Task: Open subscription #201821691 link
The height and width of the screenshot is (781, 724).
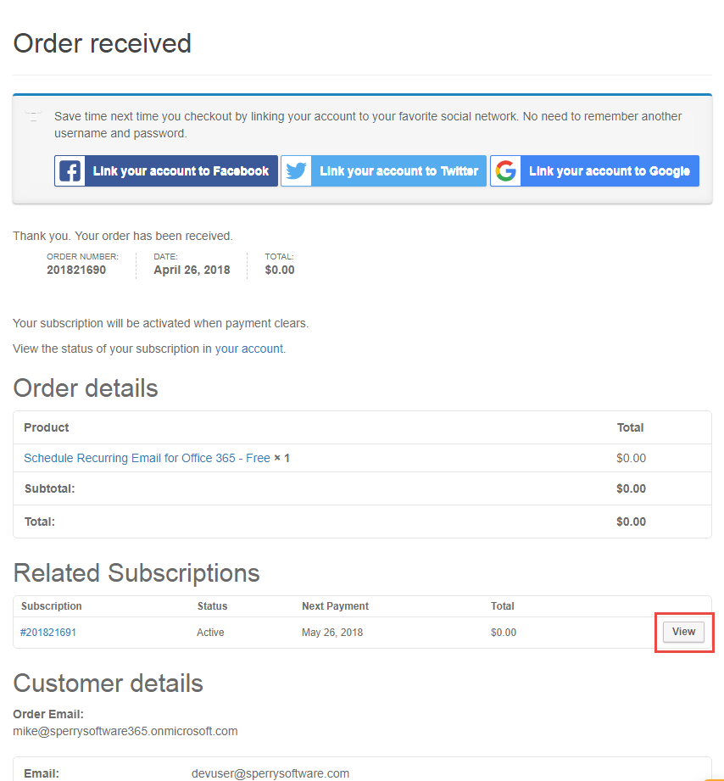Action: point(47,633)
